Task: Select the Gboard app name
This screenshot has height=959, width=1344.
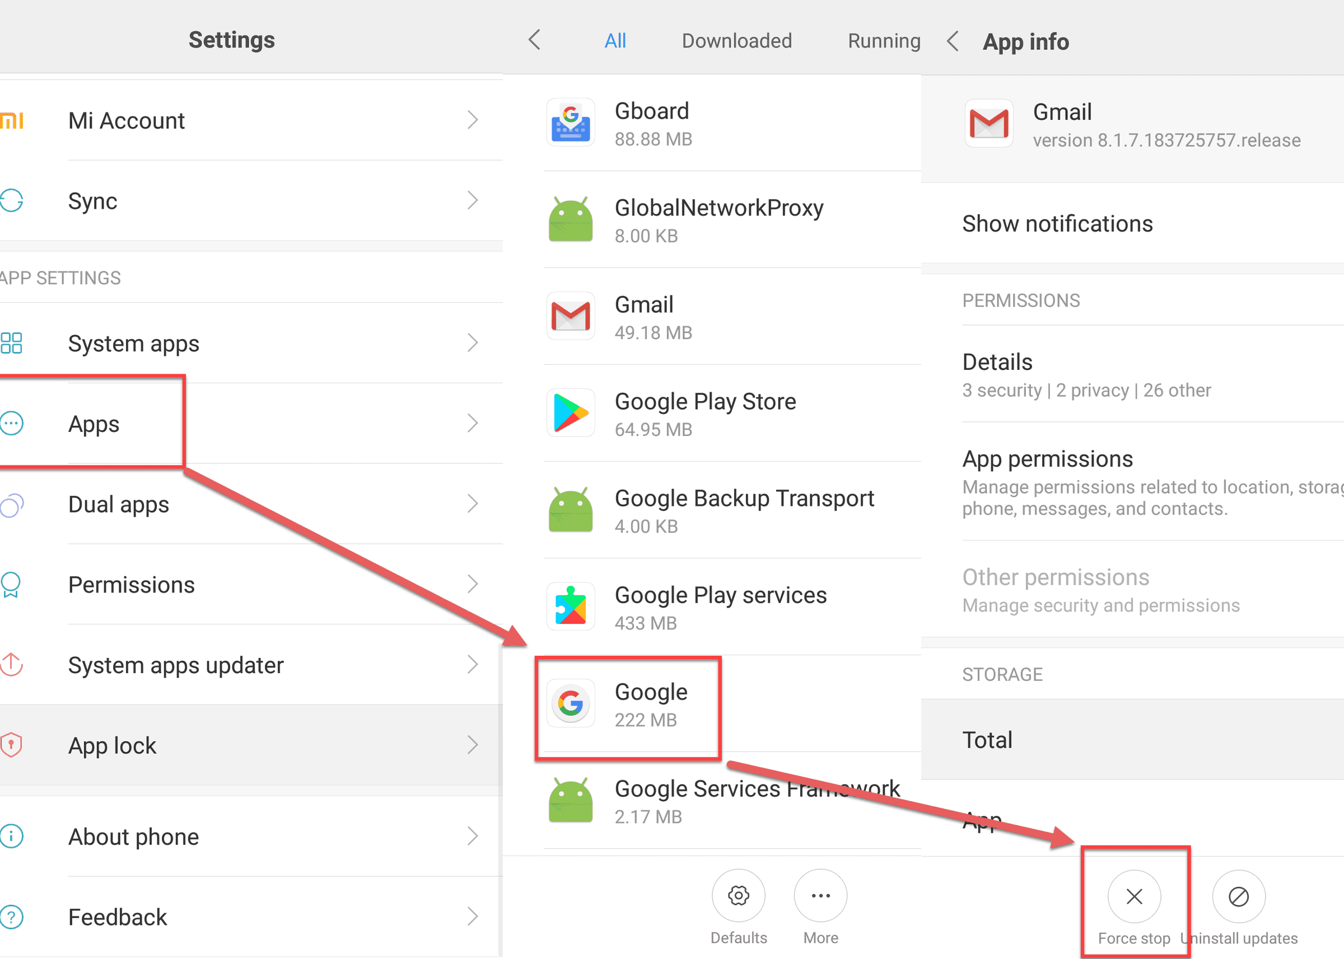Action: 652,111
